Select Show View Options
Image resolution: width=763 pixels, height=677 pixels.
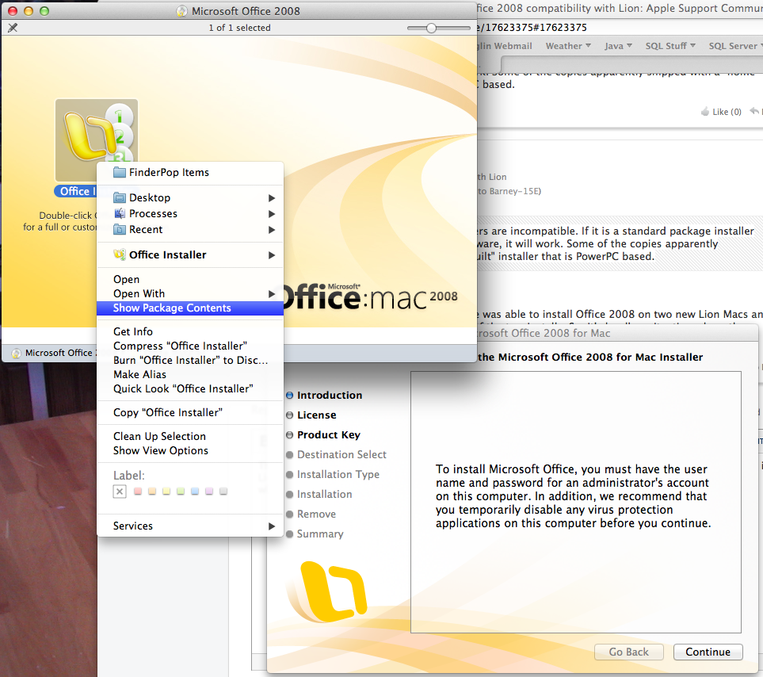(x=190, y=451)
